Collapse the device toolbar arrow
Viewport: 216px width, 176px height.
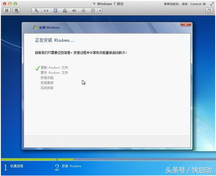pyautogui.click(x=100, y=11)
